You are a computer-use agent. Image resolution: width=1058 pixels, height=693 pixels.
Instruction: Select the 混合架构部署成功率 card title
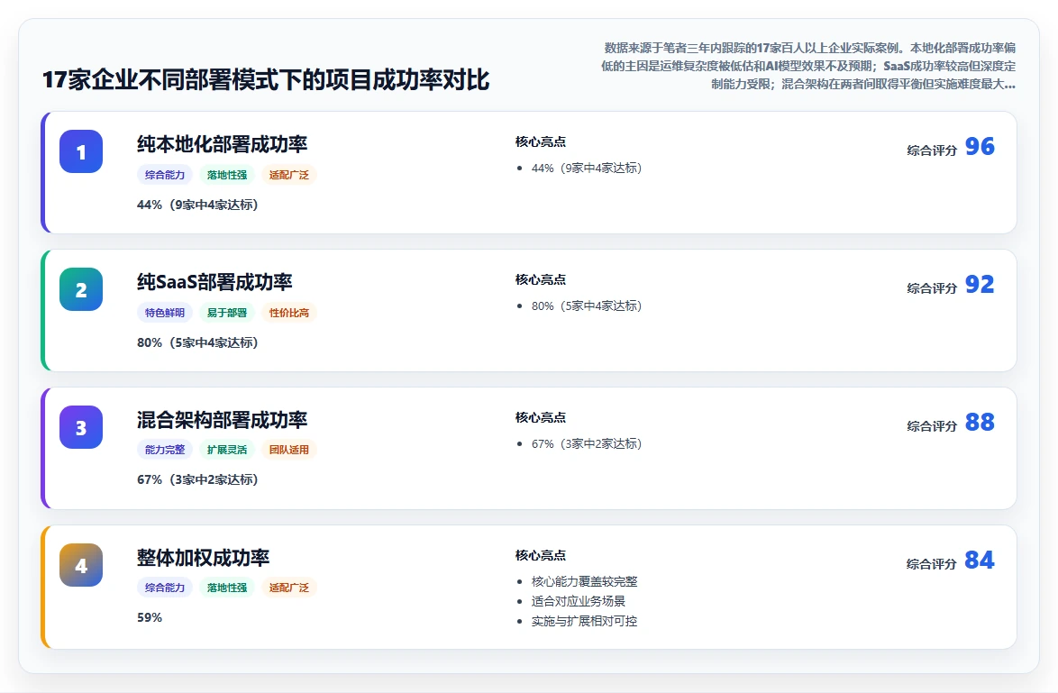(x=222, y=420)
